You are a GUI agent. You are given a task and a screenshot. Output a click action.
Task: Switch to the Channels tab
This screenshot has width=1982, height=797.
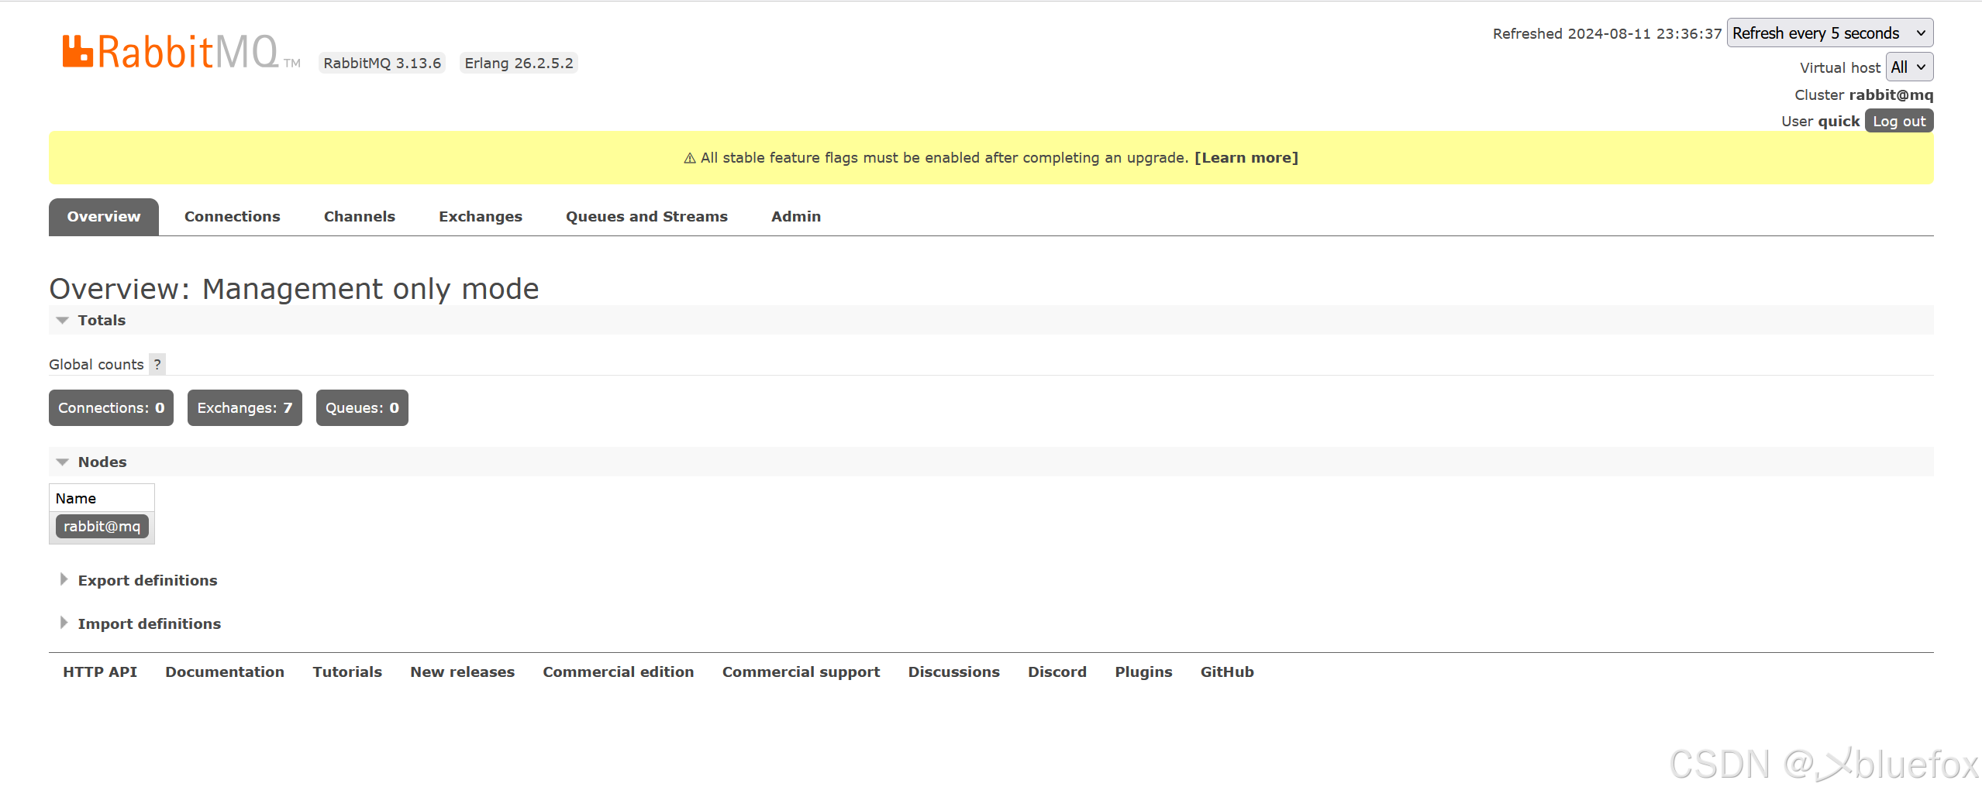[x=360, y=217]
